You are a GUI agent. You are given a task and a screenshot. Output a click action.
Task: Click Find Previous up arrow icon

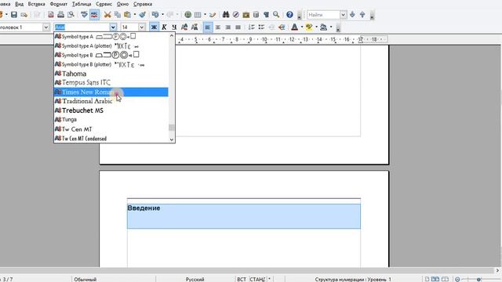pyautogui.click(x=362, y=15)
